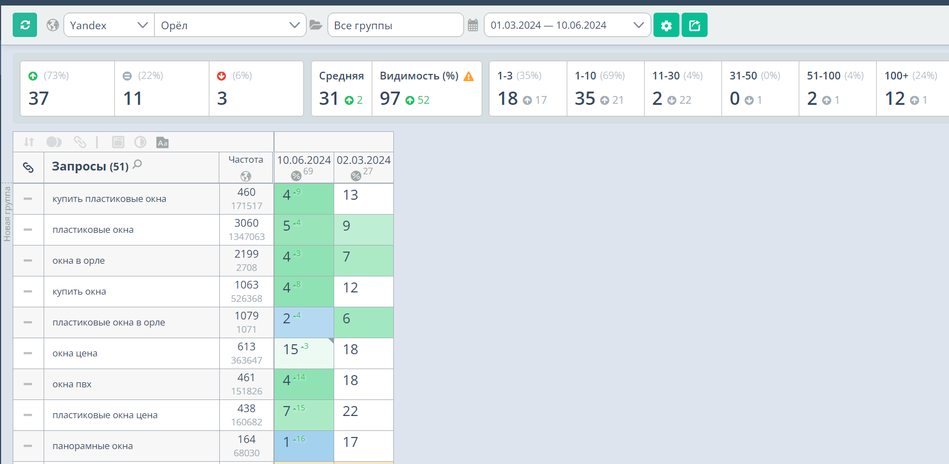Click green position cell 6 for пластиковые окна в орле

pyautogui.click(x=363, y=322)
